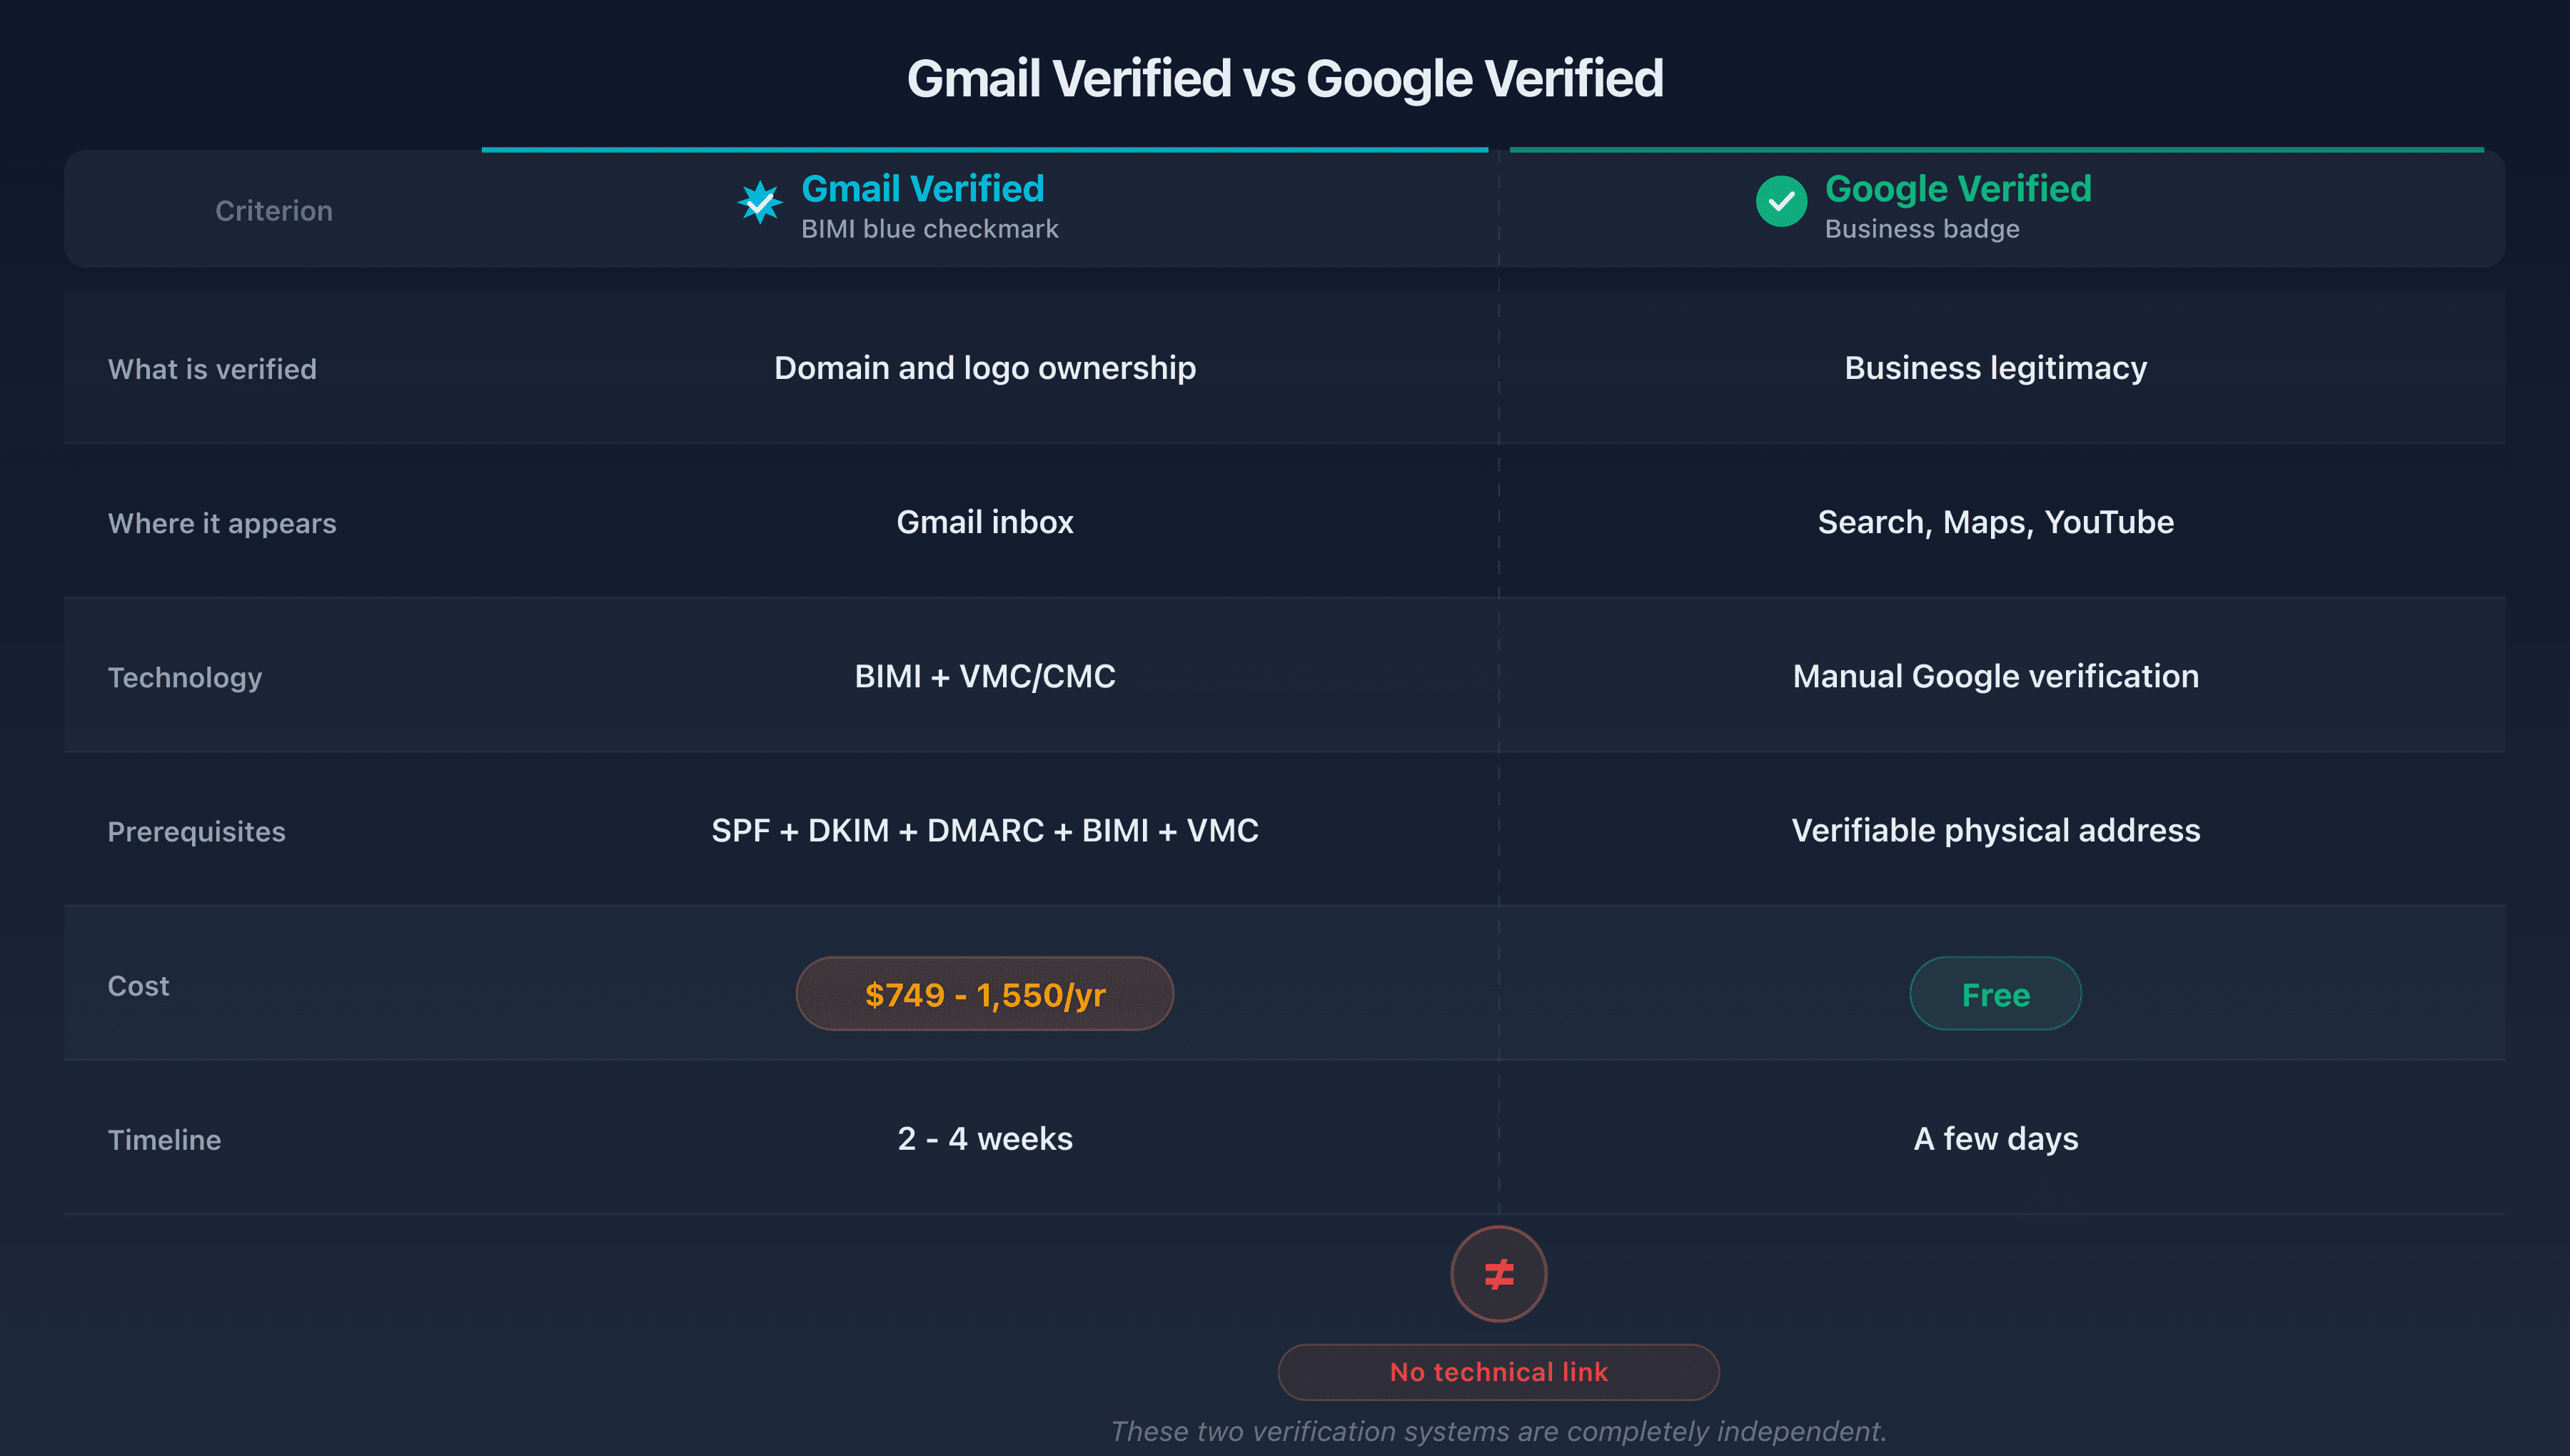
Task: Click the 'Gmail inbox' cell
Action: click(984, 522)
